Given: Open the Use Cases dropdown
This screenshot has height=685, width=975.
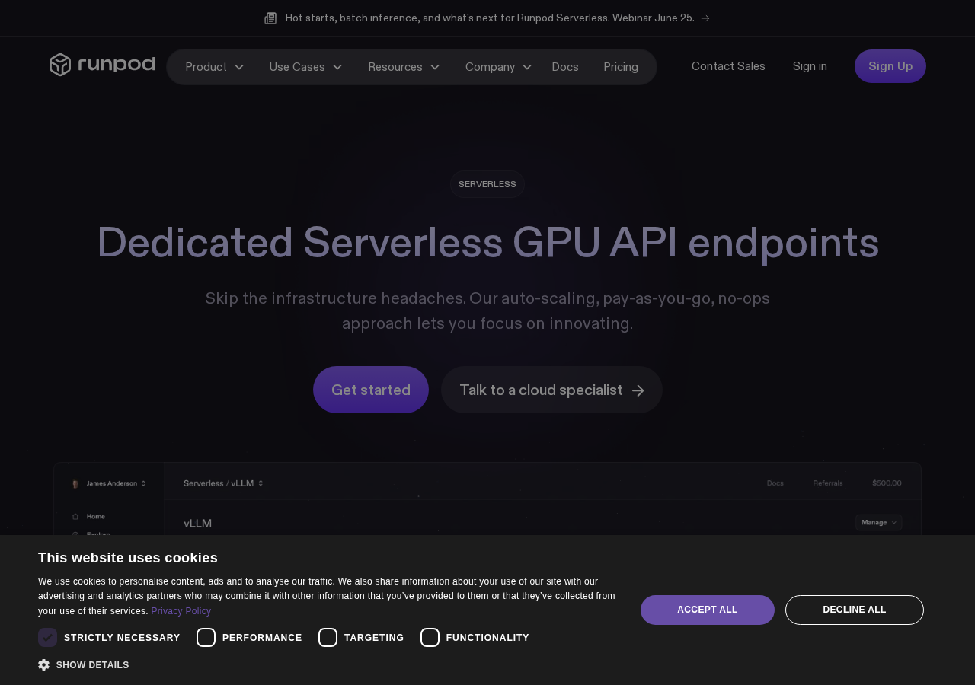Looking at the screenshot, I should pos(305,67).
